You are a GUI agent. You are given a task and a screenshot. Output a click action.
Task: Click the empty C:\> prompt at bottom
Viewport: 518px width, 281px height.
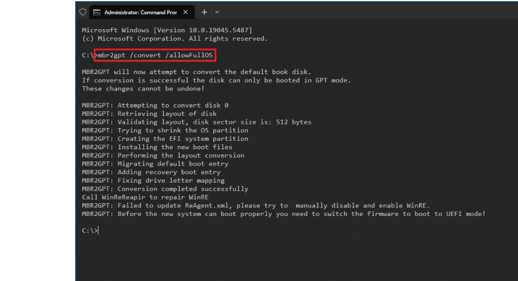[x=90, y=231]
